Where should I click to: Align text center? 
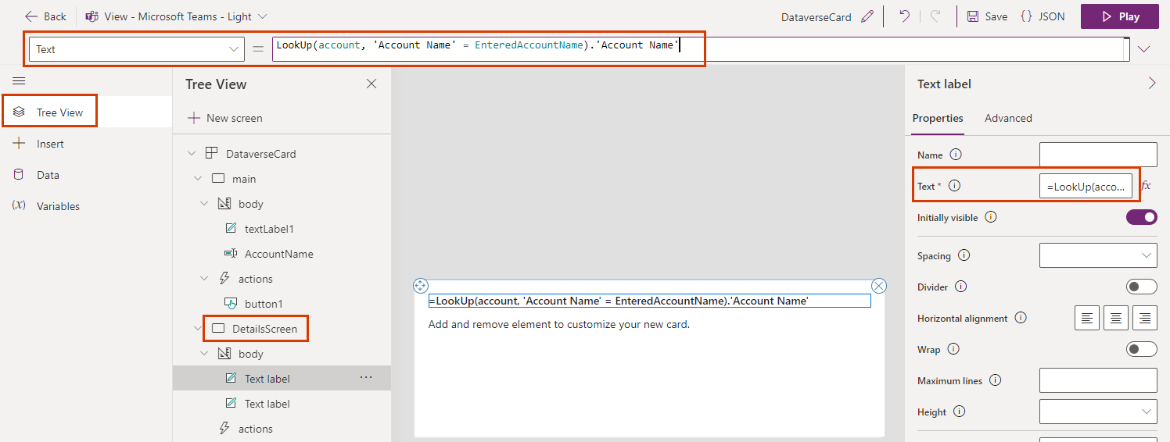1116,318
